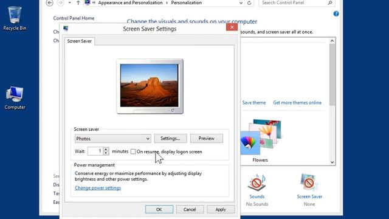
Task: Click the Apply button
Action: [221, 209]
